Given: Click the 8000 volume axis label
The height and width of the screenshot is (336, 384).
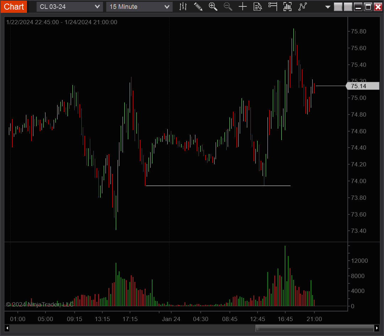Looking at the screenshot, I should pos(358,276).
